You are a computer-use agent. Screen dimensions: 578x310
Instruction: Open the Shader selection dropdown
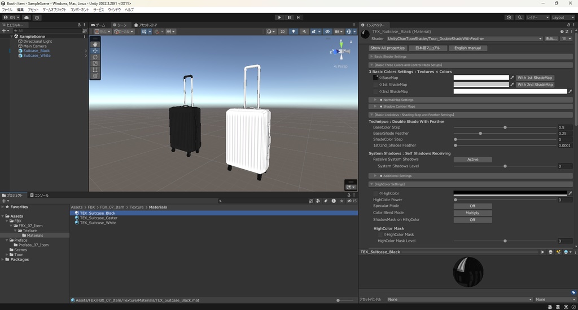click(464, 39)
